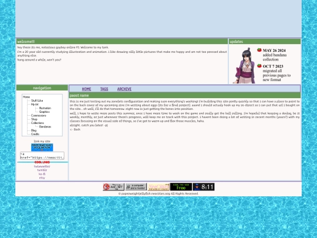Image resolution: width=317 pixels, height=238 pixels.
Task: Open the etsy link
Action: coord(42,178)
